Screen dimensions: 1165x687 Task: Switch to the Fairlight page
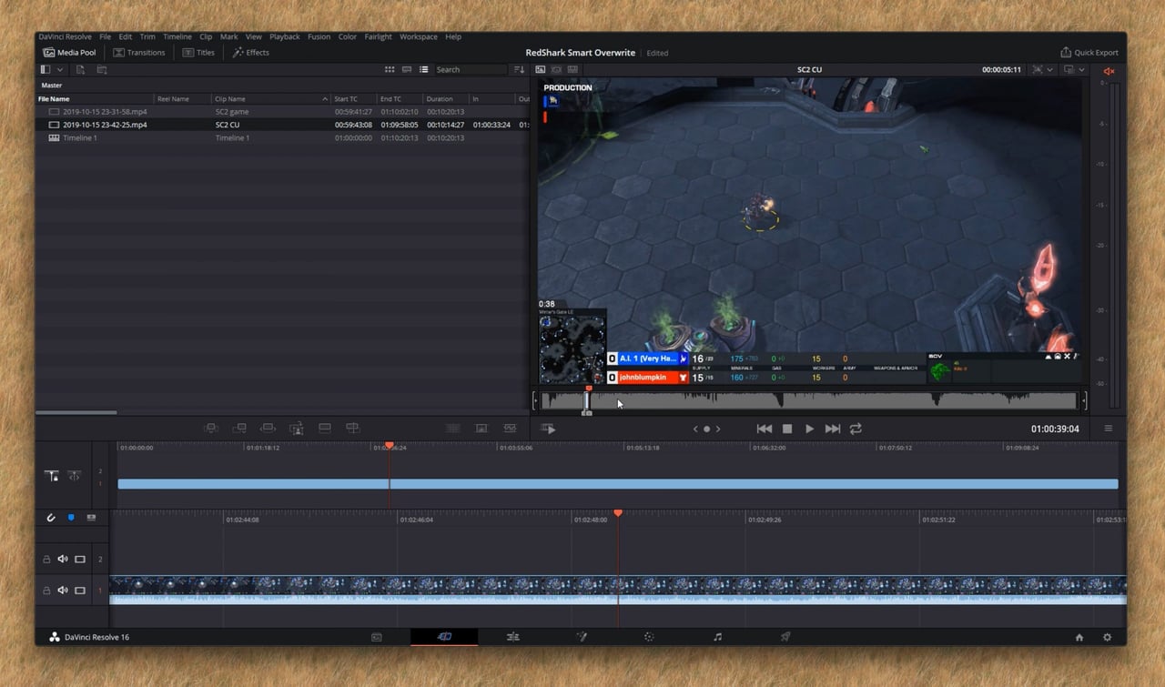pyautogui.click(x=717, y=637)
